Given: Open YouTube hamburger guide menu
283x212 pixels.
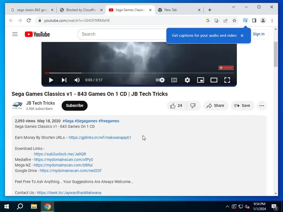Looking at the screenshot, I should coord(15,34).
